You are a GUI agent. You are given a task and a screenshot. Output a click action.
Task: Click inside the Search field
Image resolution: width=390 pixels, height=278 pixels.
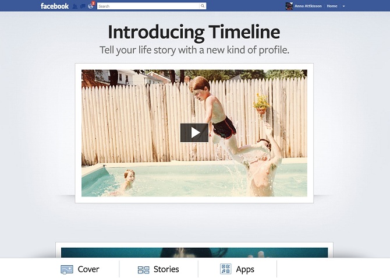pyautogui.click(x=148, y=6)
